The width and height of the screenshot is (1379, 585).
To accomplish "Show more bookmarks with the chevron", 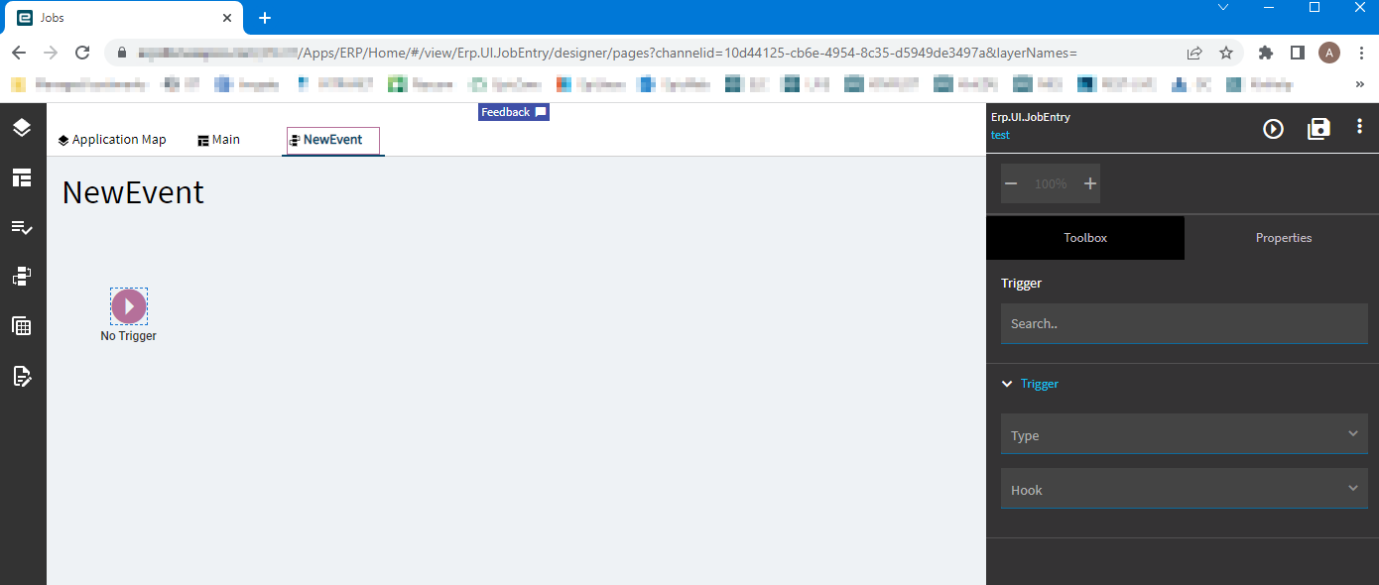I will coord(1359,85).
